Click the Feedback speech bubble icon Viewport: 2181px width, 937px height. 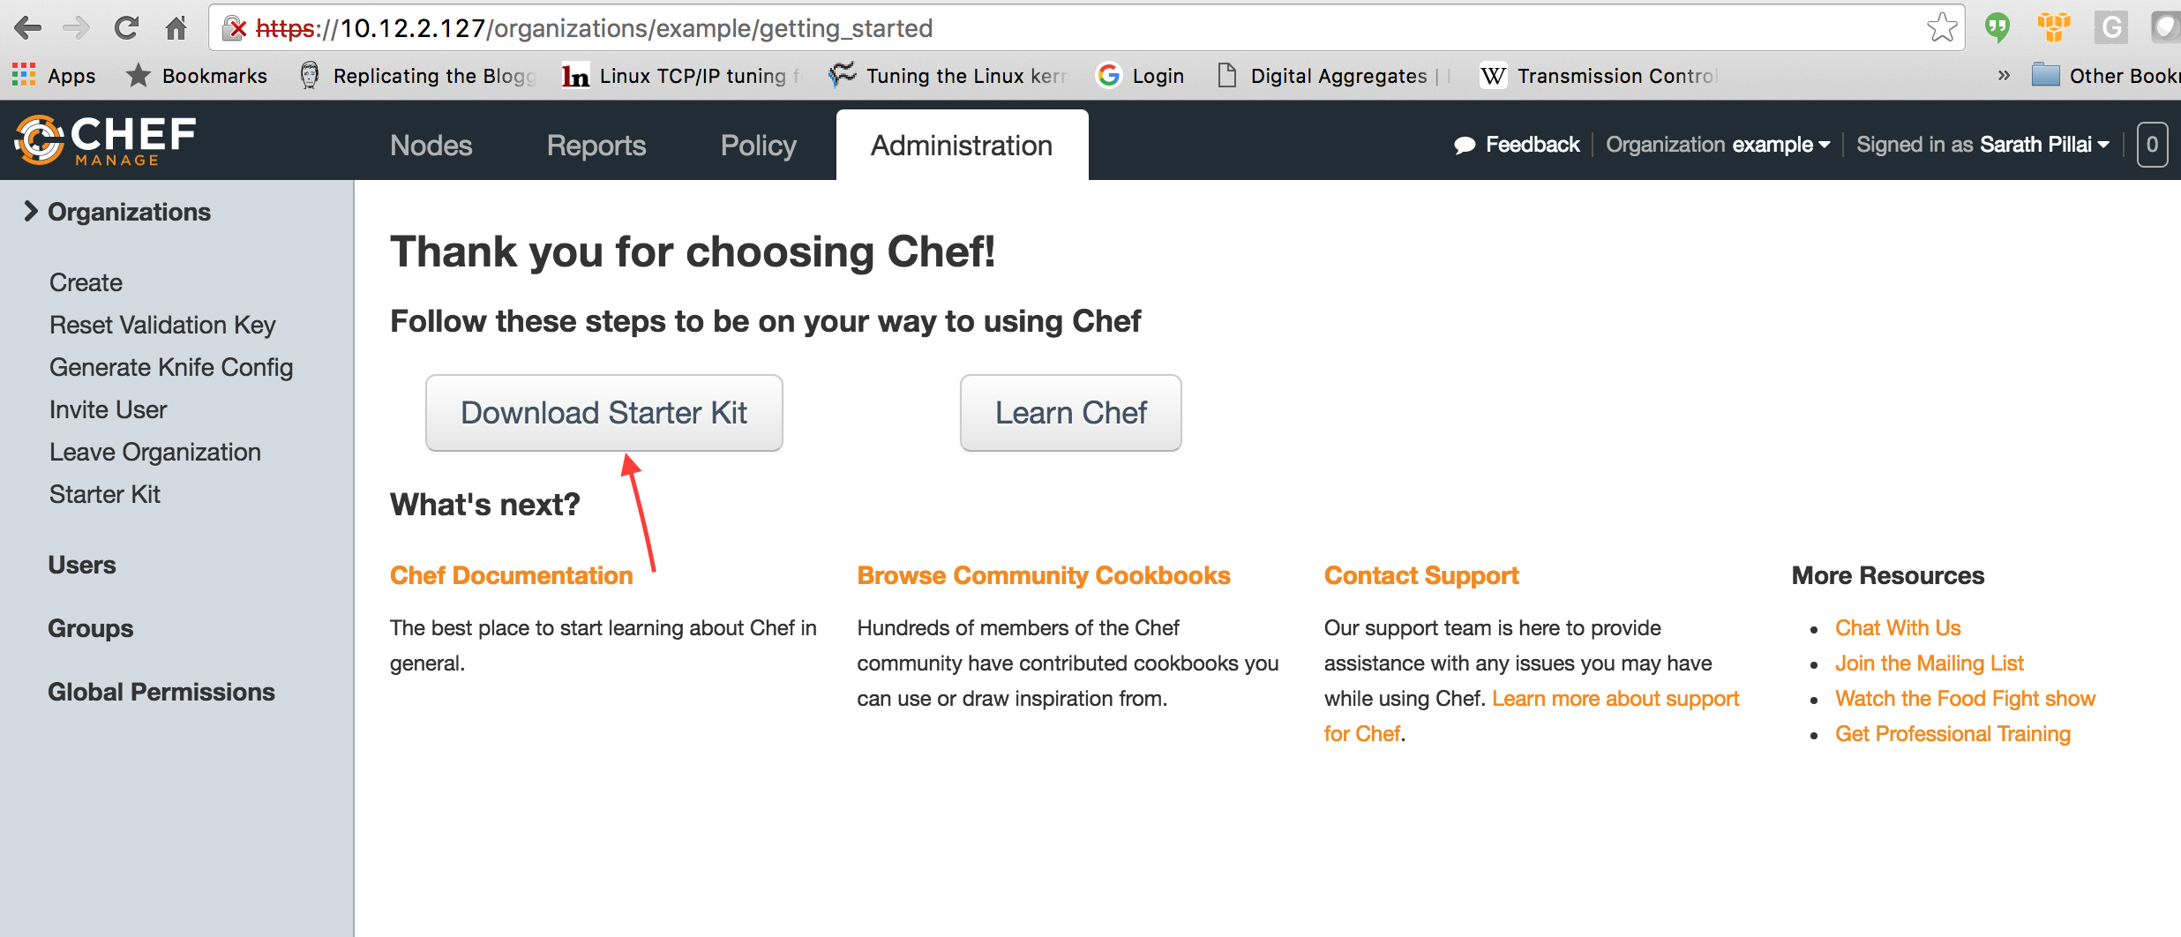tap(1465, 145)
